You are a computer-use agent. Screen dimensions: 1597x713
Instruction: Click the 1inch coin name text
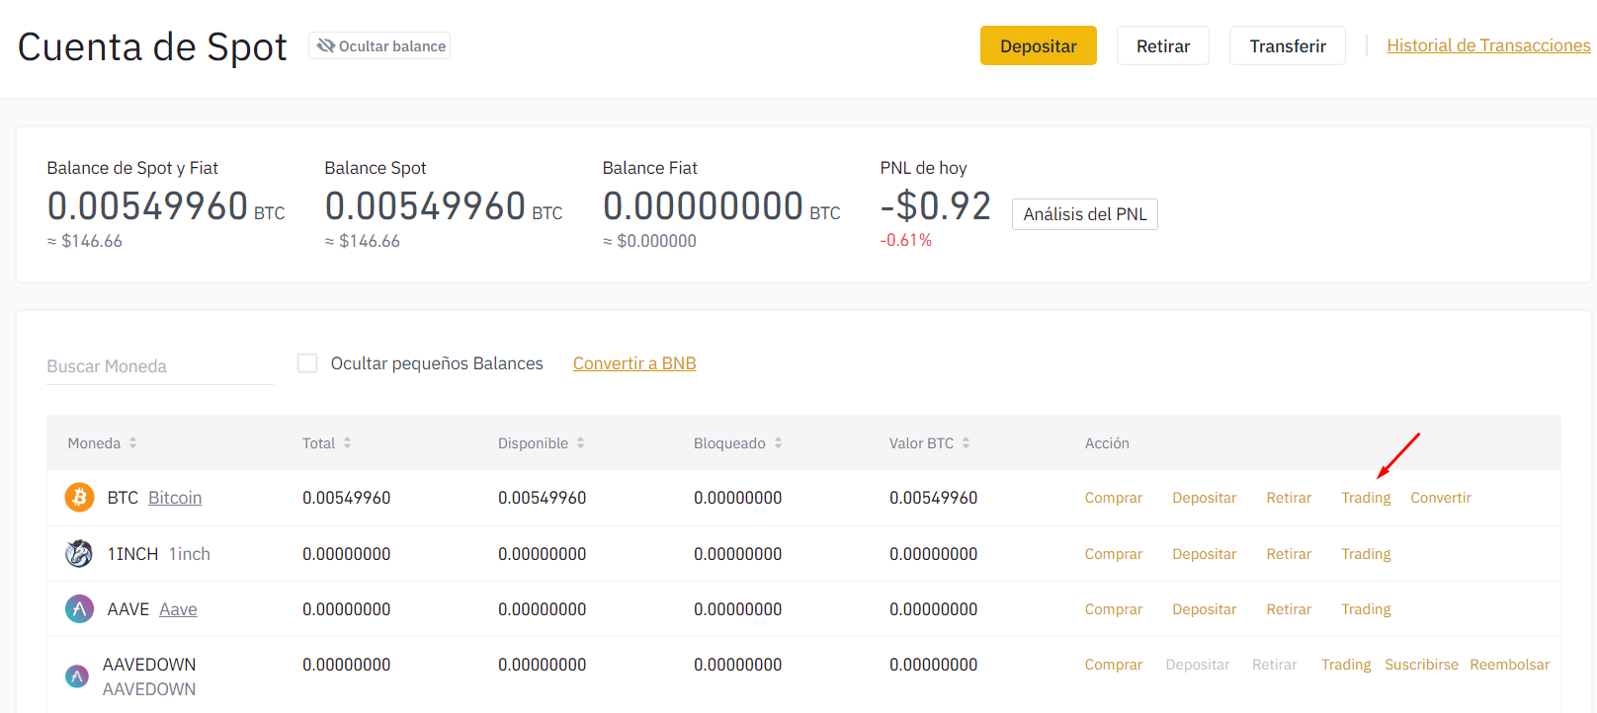[x=190, y=554]
